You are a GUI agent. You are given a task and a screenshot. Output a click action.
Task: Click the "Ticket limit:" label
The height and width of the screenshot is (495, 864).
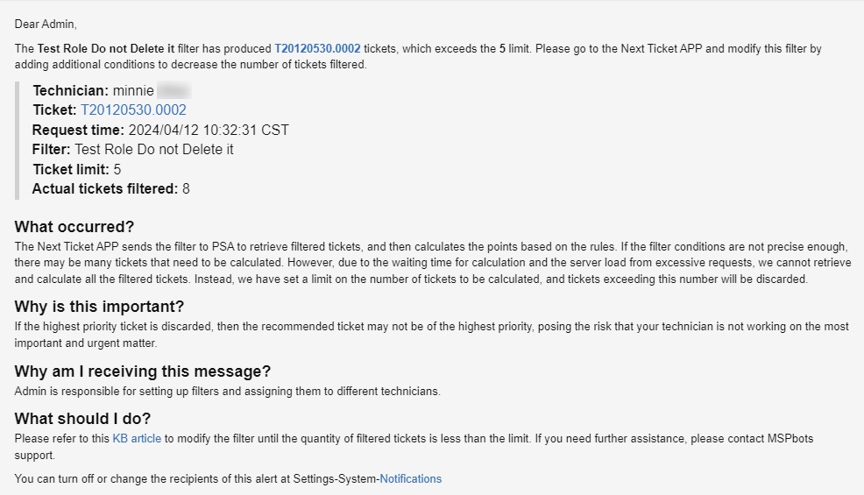[71, 169]
